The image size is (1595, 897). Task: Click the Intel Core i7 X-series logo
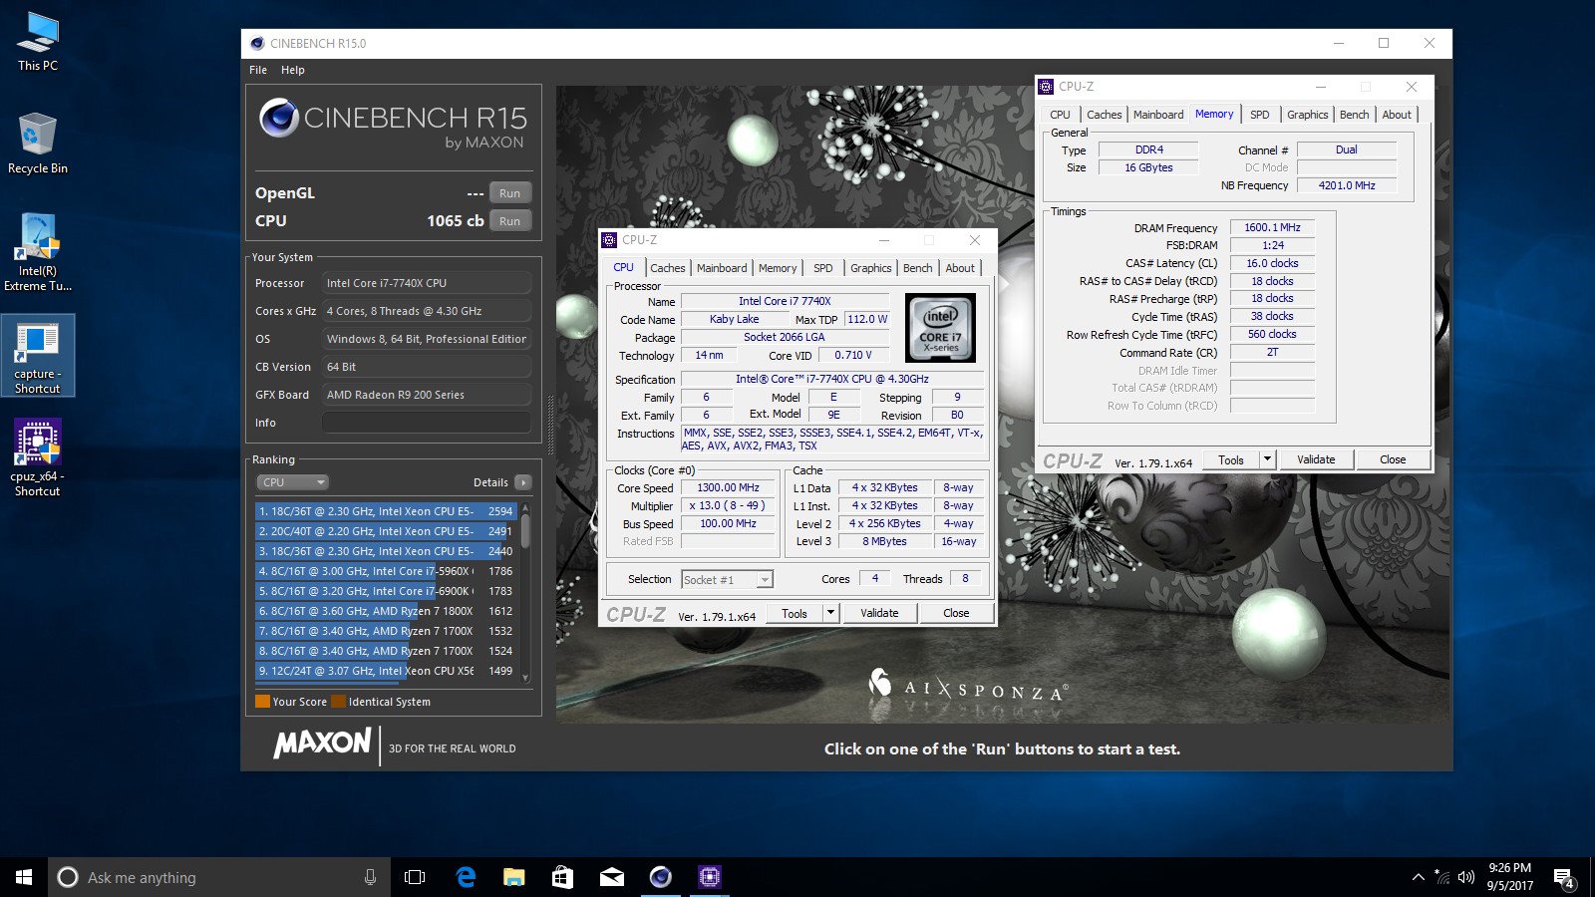pyautogui.click(x=940, y=328)
